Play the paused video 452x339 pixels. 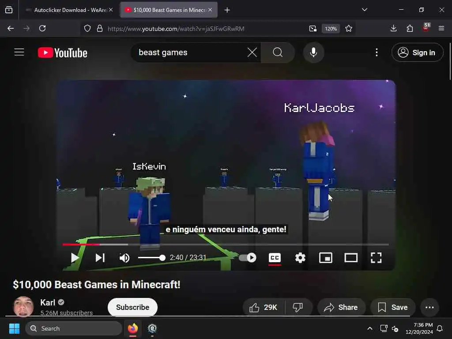click(x=75, y=258)
